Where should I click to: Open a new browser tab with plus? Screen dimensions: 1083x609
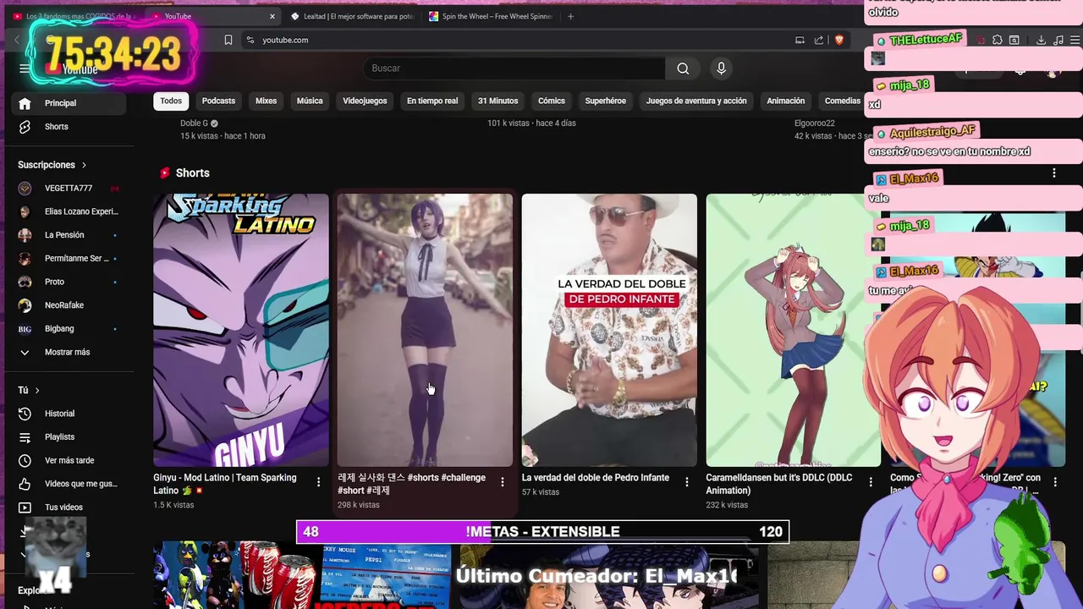(x=570, y=16)
